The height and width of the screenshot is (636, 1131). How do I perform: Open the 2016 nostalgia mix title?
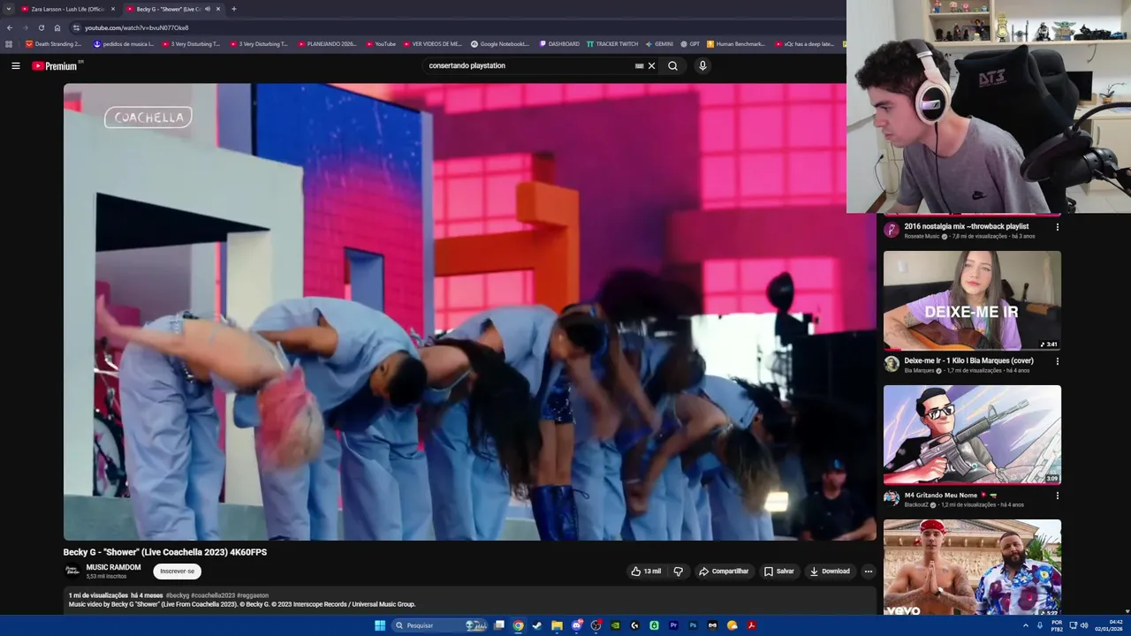point(966,226)
